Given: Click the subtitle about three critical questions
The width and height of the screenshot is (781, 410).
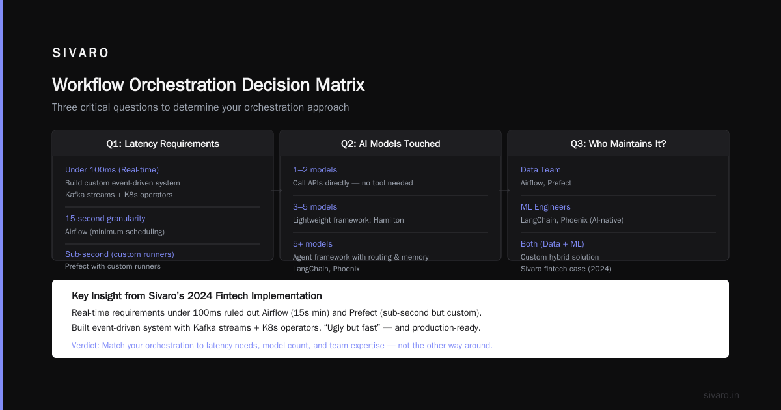Looking at the screenshot, I should coord(200,107).
